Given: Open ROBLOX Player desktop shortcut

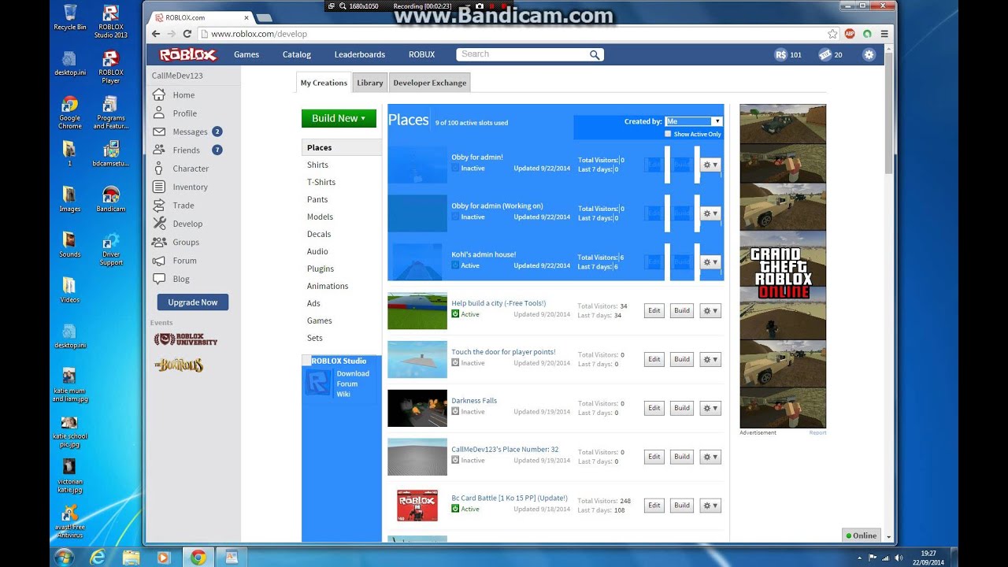Looking at the screenshot, I should click(110, 67).
